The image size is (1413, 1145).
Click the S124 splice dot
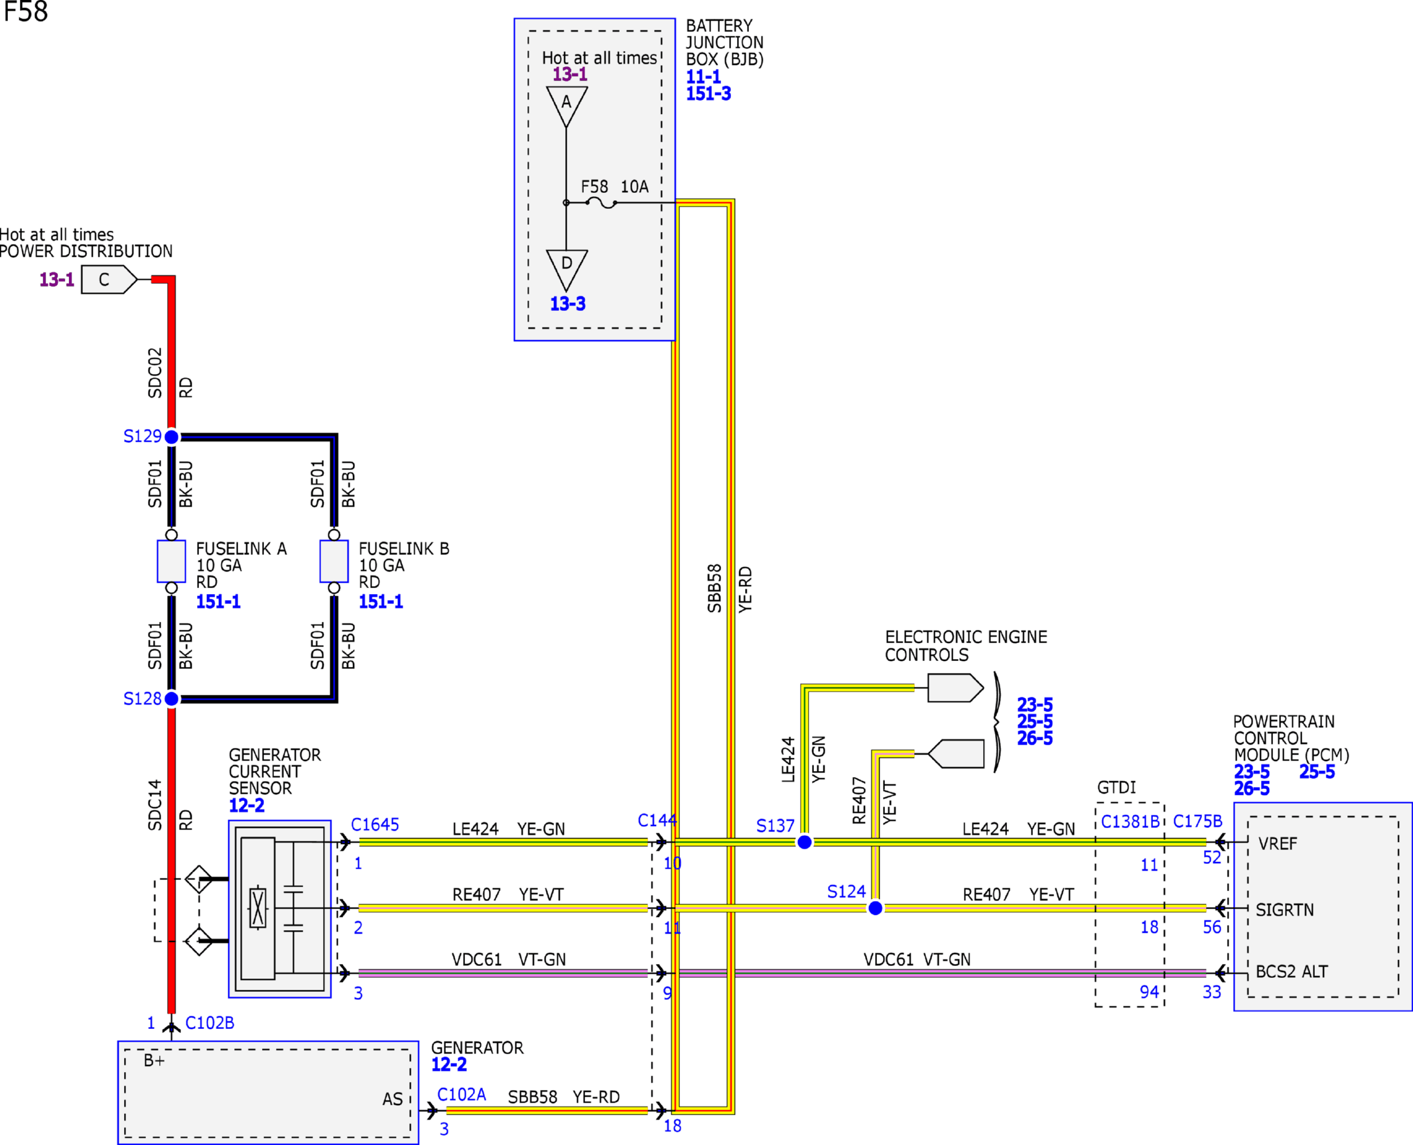[876, 908]
